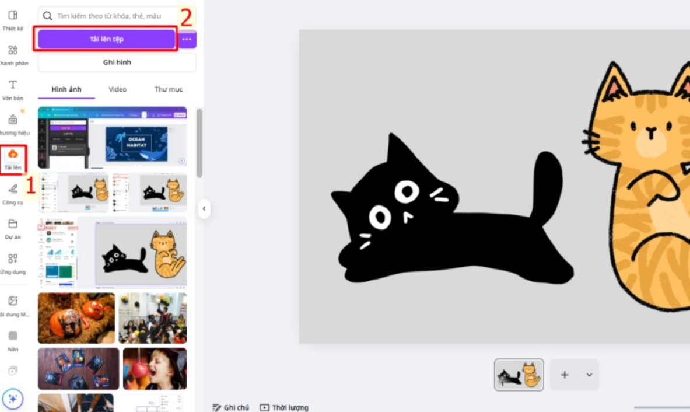Screen dimensions: 690x412
Task: Select the Văn bản text tool
Action: pyautogui.click(x=12, y=85)
